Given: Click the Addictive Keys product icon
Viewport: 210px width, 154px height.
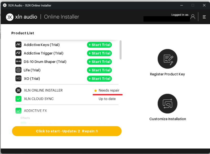Looking at the screenshot, I should pyautogui.click(x=18, y=45).
